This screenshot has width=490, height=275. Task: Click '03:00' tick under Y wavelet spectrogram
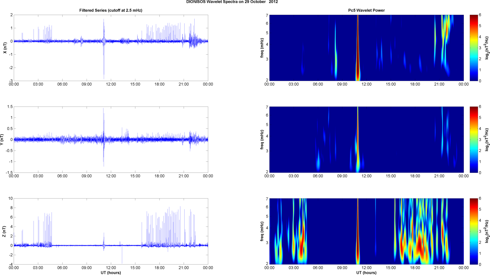coord(293,176)
